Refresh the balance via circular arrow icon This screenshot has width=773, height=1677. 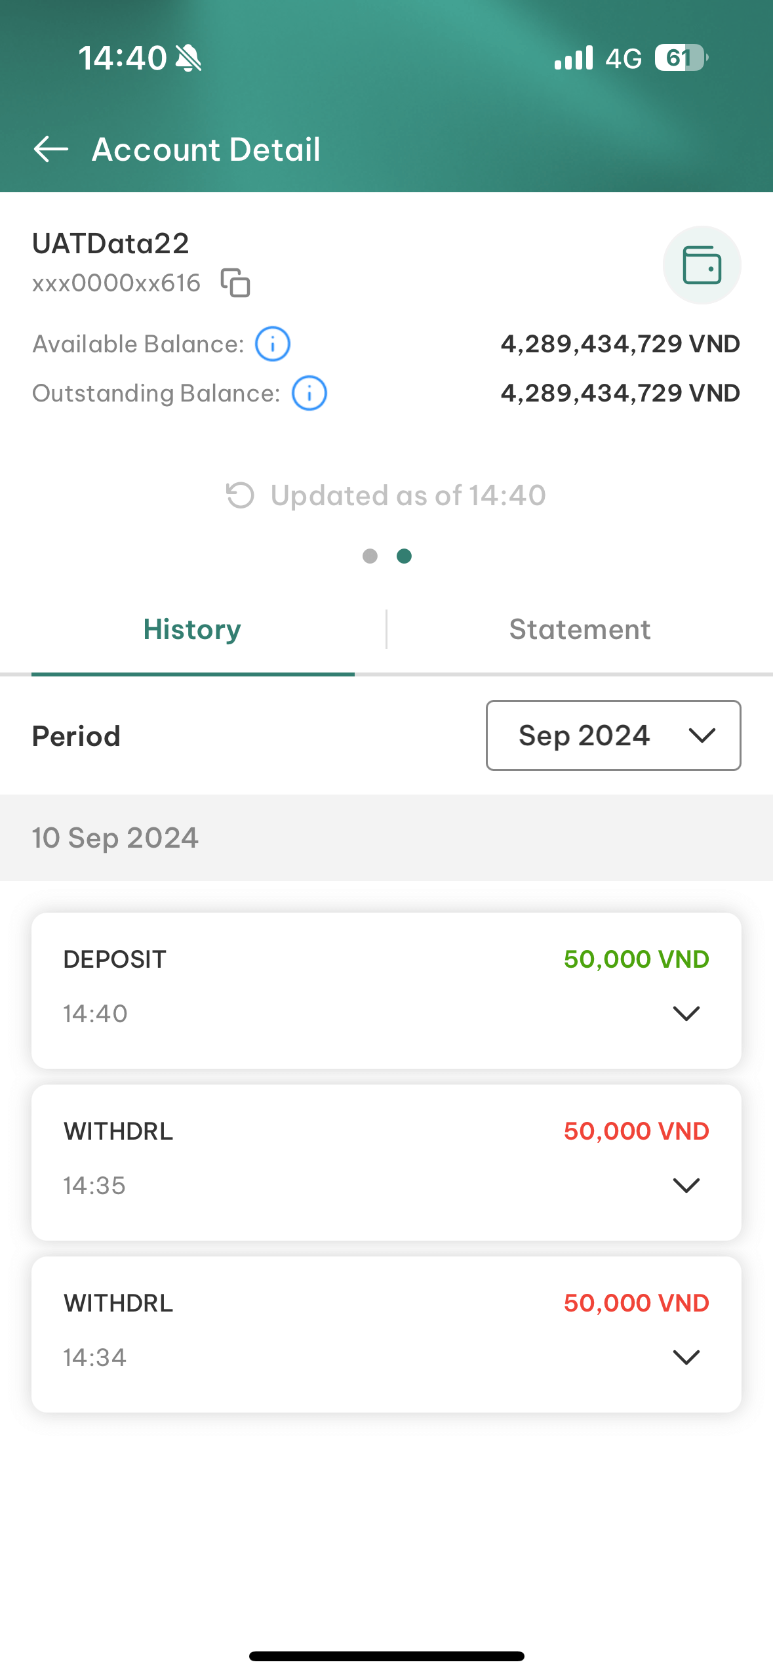(239, 495)
